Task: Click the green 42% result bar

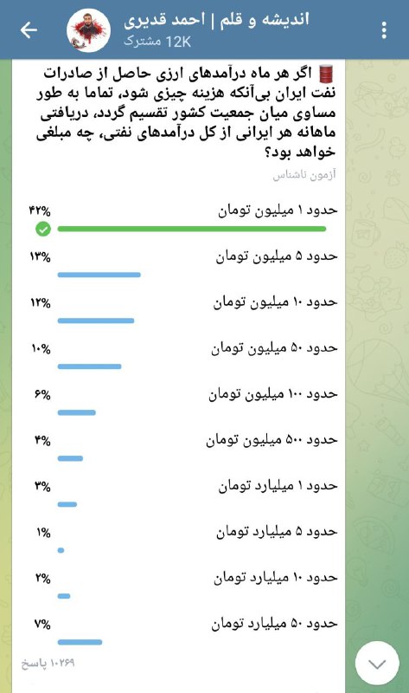Action: pos(192,229)
